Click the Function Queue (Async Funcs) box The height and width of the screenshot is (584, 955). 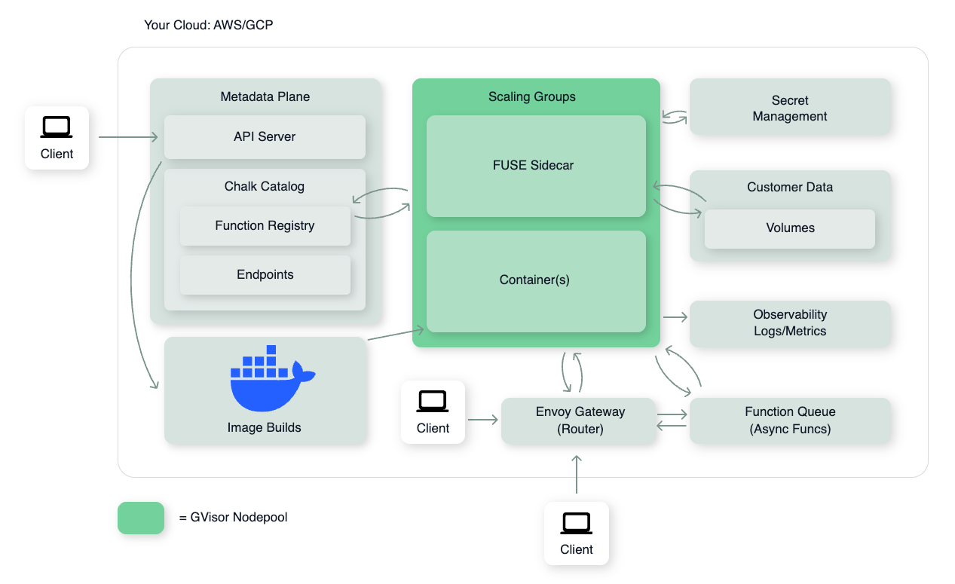(790, 420)
